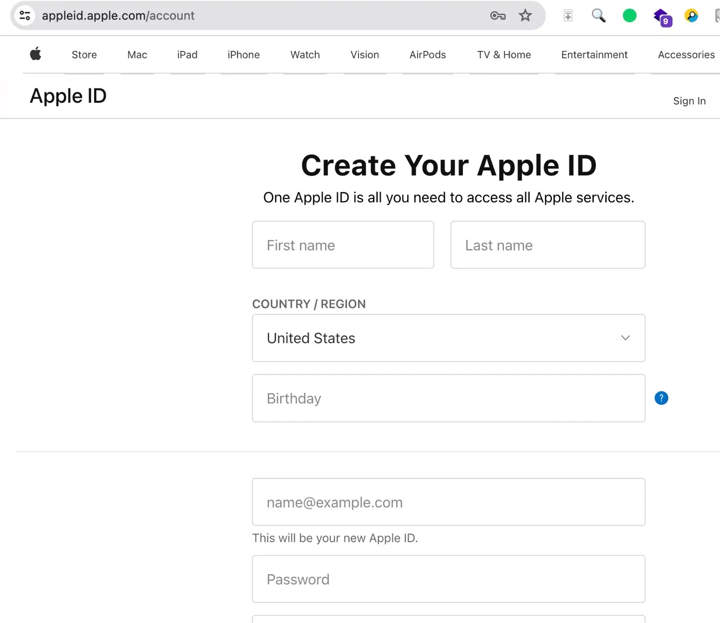The width and height of the screenshot is (720, 623).
Task: Open the Accessories menu
Action: (x=686, y=55)
